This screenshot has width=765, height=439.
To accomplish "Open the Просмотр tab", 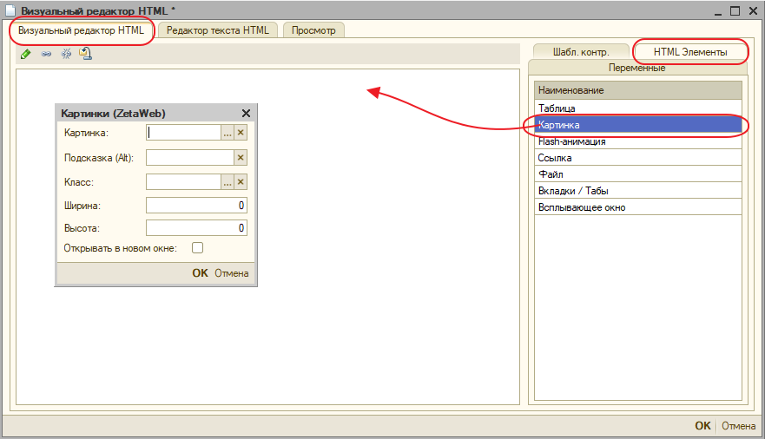I will click(x=313, y=30).
